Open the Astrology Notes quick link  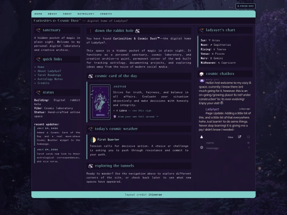pos(50,79)
